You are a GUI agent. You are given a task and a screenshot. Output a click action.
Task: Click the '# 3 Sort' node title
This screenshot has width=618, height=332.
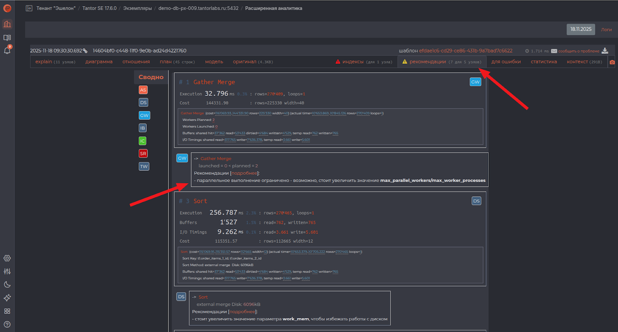pyautogui.click(x=193, y=201)
